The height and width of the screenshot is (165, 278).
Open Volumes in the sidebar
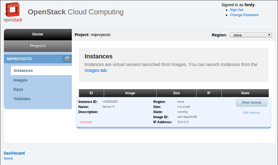(22, 99)
